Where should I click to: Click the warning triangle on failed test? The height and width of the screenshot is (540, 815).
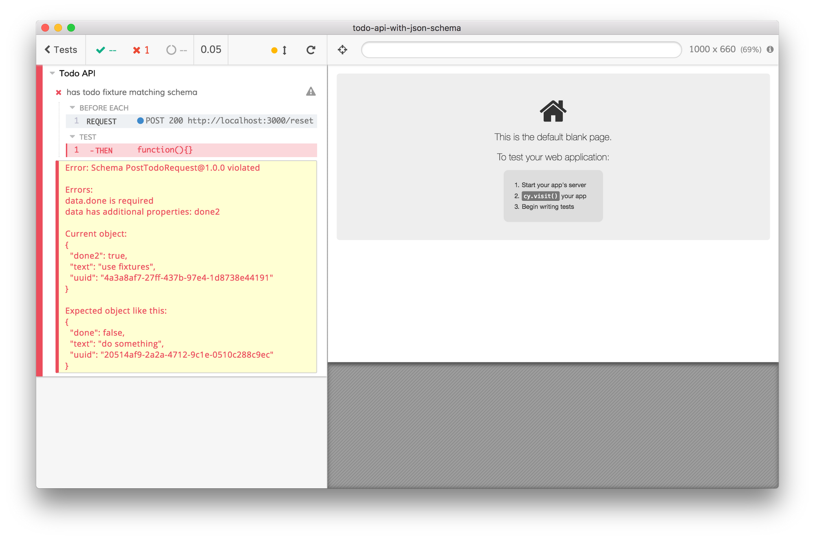coord(311,92)
